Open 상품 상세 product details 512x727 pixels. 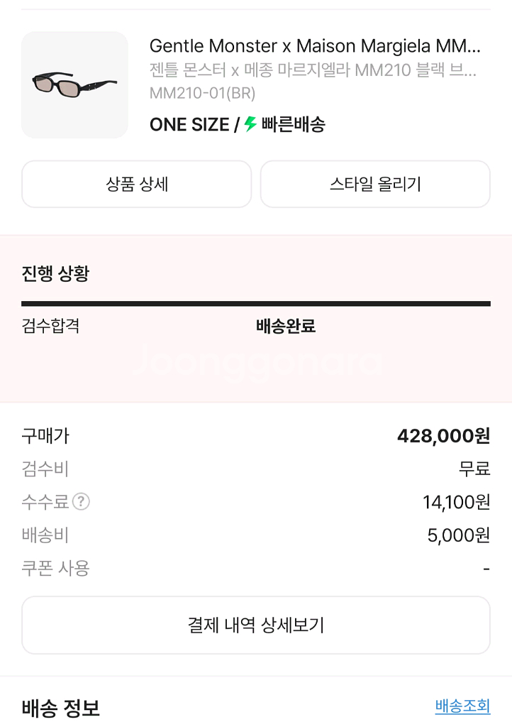[x=137, y=185]
